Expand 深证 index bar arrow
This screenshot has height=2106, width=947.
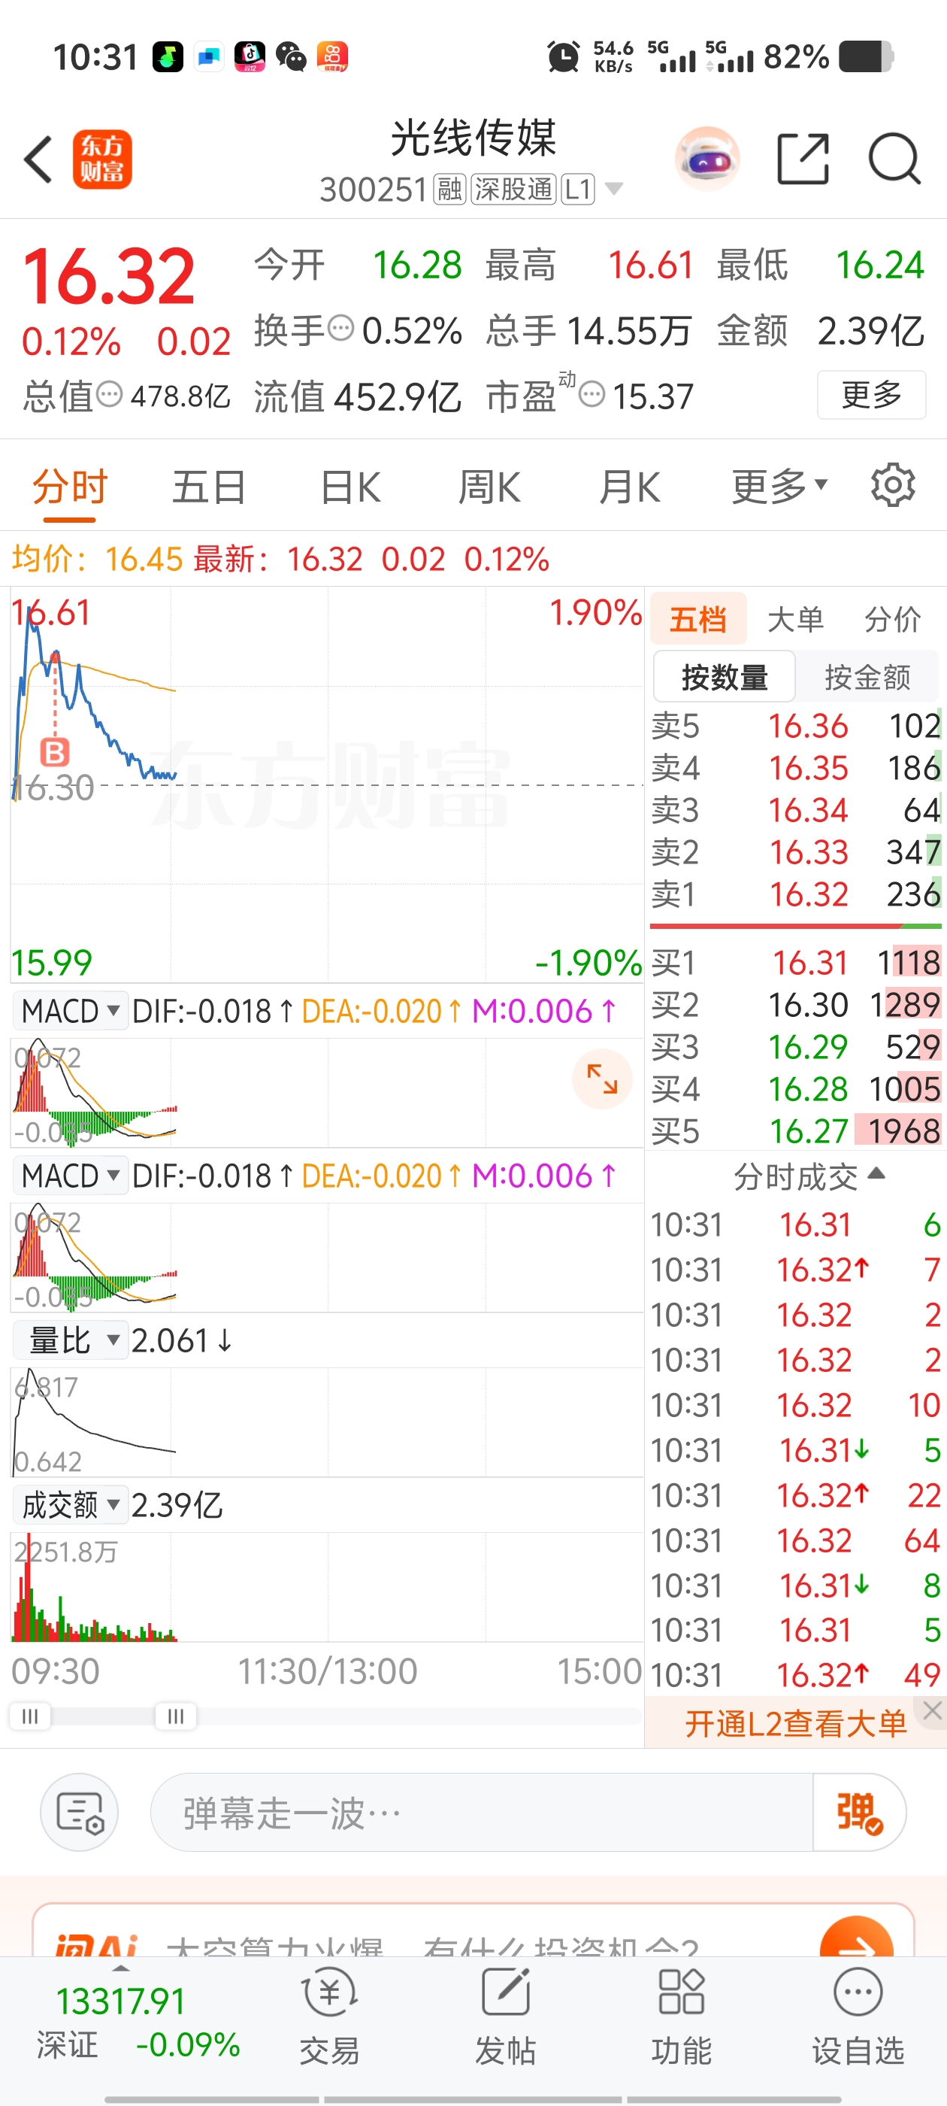121,1968
